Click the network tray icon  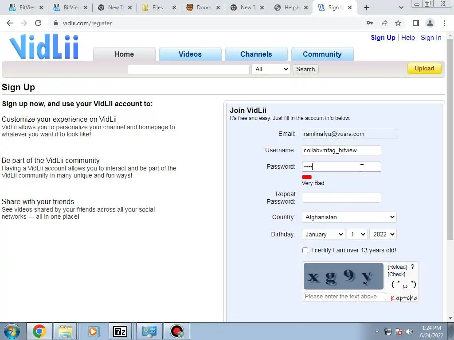(387, 332)
